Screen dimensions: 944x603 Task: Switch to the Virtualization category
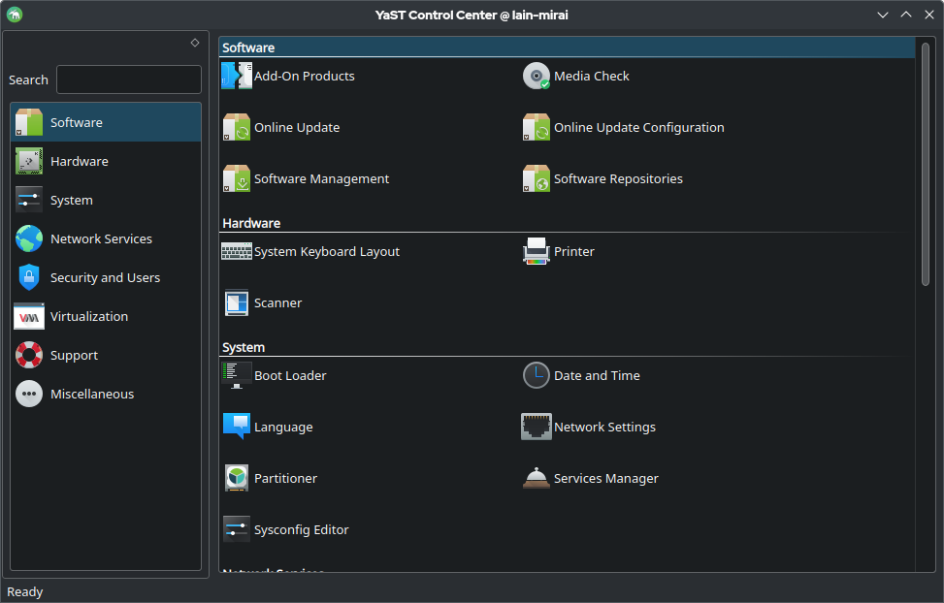click(89, 317)
